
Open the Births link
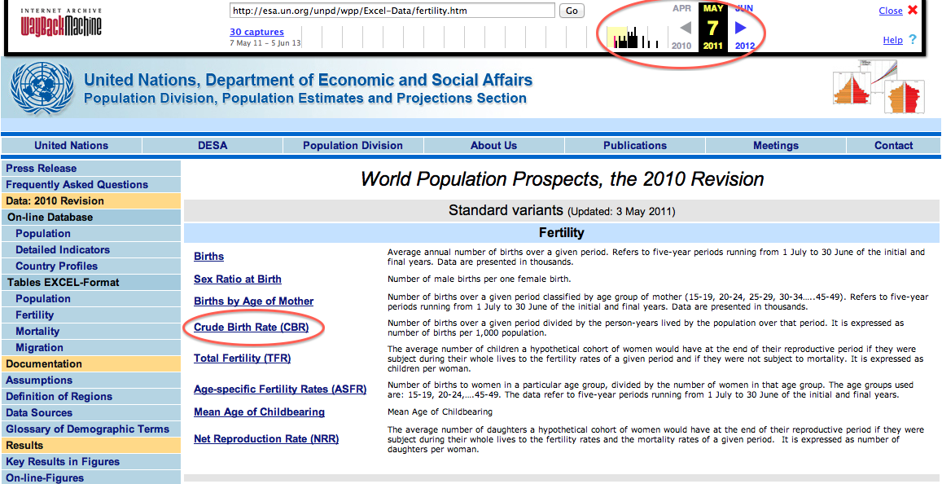click(208, 256)
